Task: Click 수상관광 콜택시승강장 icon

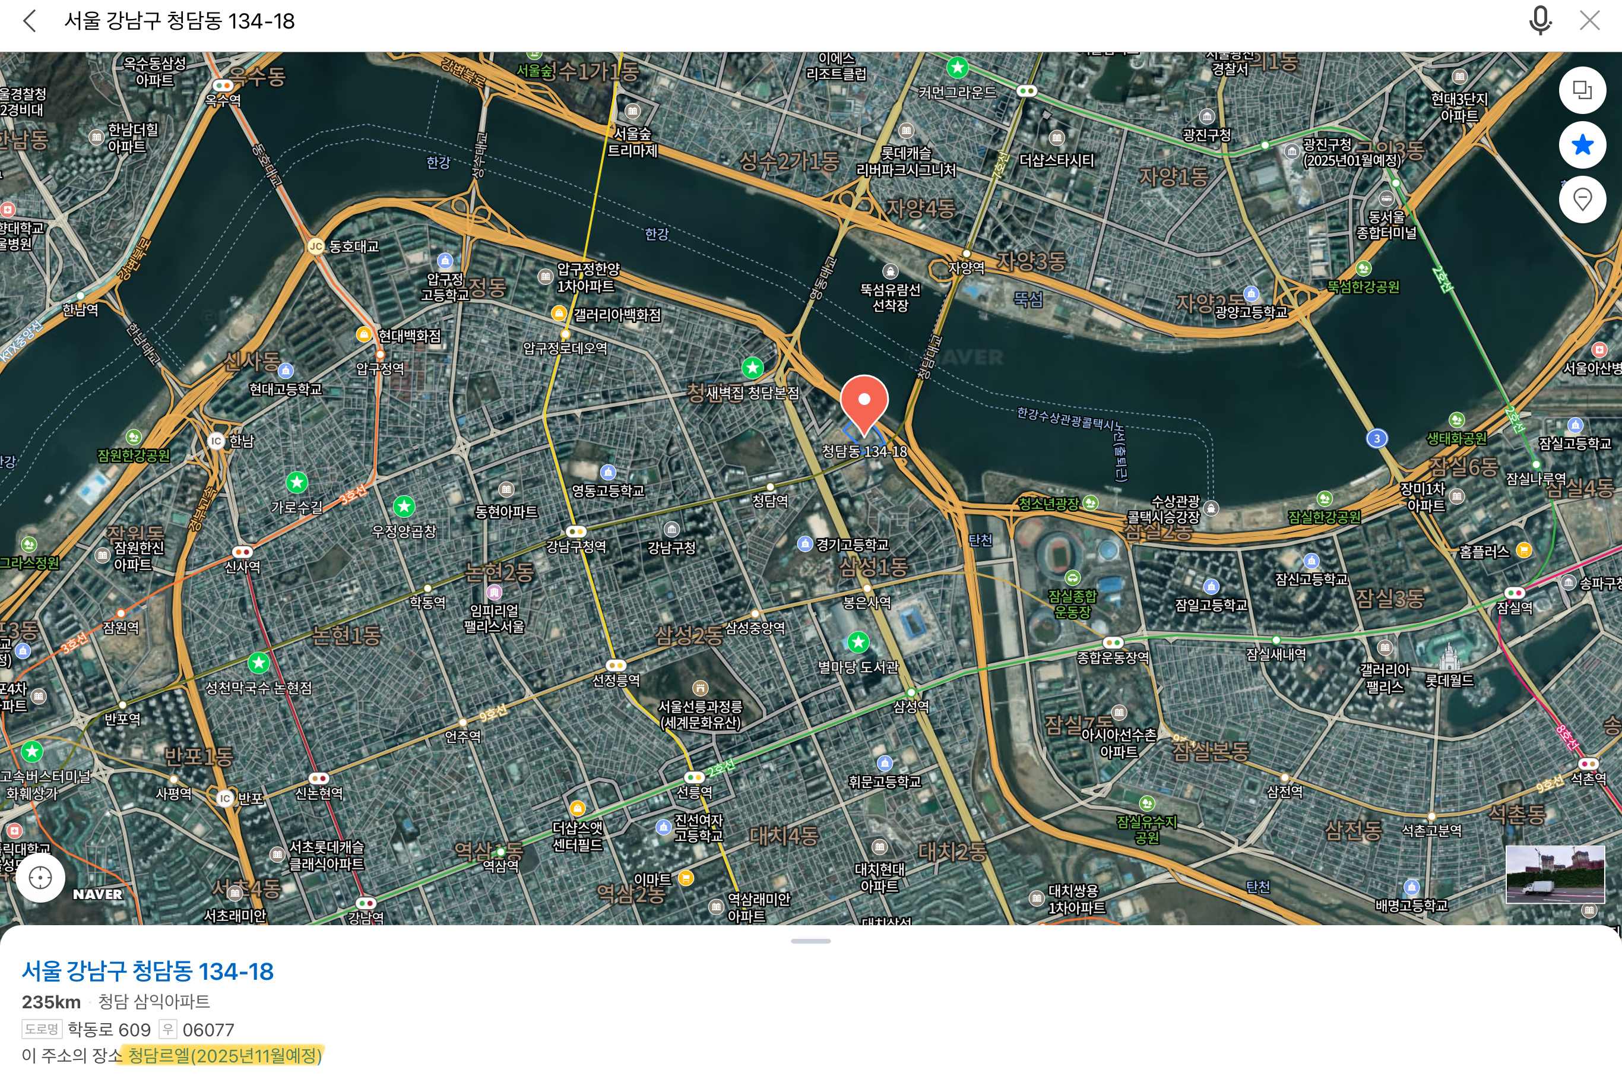Action: [1212, 508]
